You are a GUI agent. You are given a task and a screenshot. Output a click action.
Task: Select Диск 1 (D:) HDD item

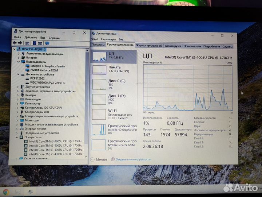(114, 99)
